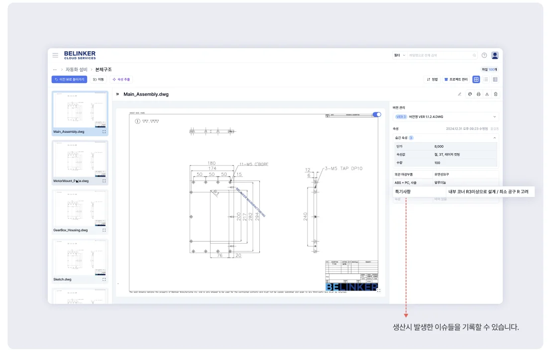This screenshot has height=361, width=552.
Task: Open the 필터 dropdown
Action: click(x=400, y=55)
